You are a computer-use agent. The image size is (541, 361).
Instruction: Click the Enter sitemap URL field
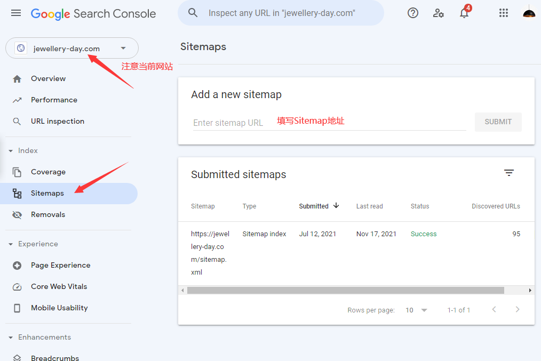pyautogui.click(x=330, y=123)
